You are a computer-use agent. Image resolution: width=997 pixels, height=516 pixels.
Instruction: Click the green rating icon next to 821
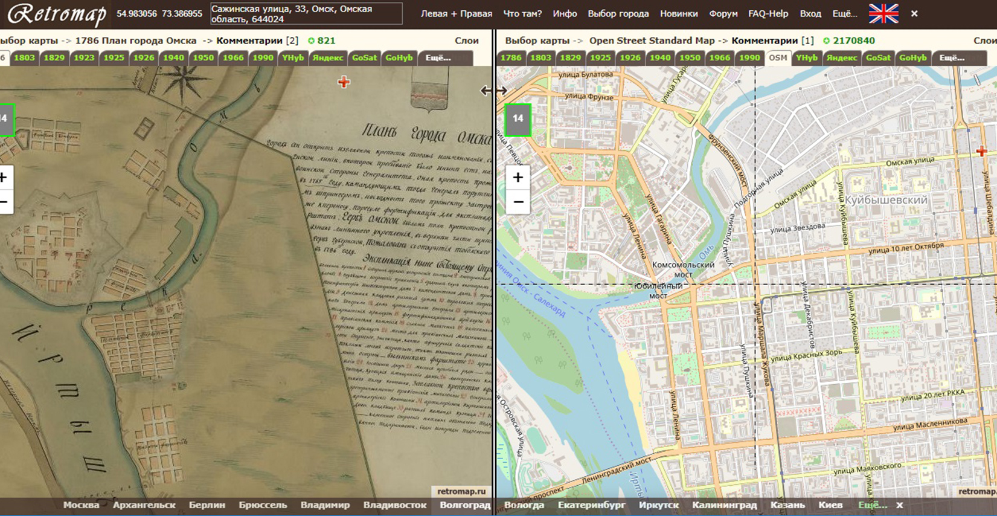(x=311, y=40)
